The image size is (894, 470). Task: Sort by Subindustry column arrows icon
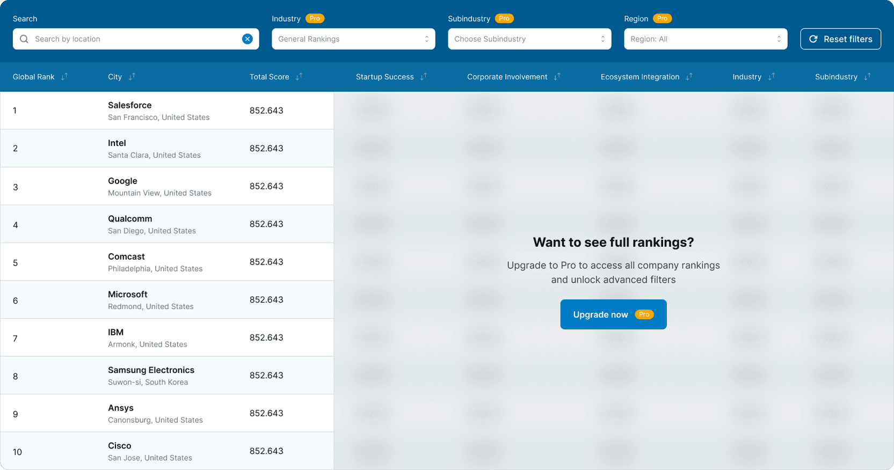[x=868, y=77]
